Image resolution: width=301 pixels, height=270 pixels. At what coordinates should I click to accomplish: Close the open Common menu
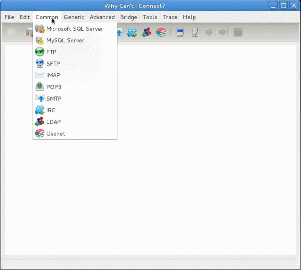click(x=47, y=17)
